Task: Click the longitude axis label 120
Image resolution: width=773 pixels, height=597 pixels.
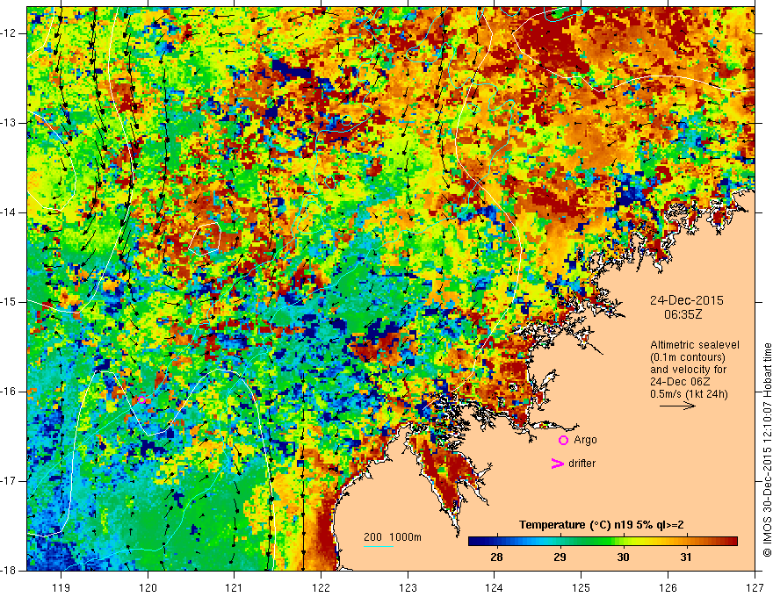Action: tap(148, 587)
